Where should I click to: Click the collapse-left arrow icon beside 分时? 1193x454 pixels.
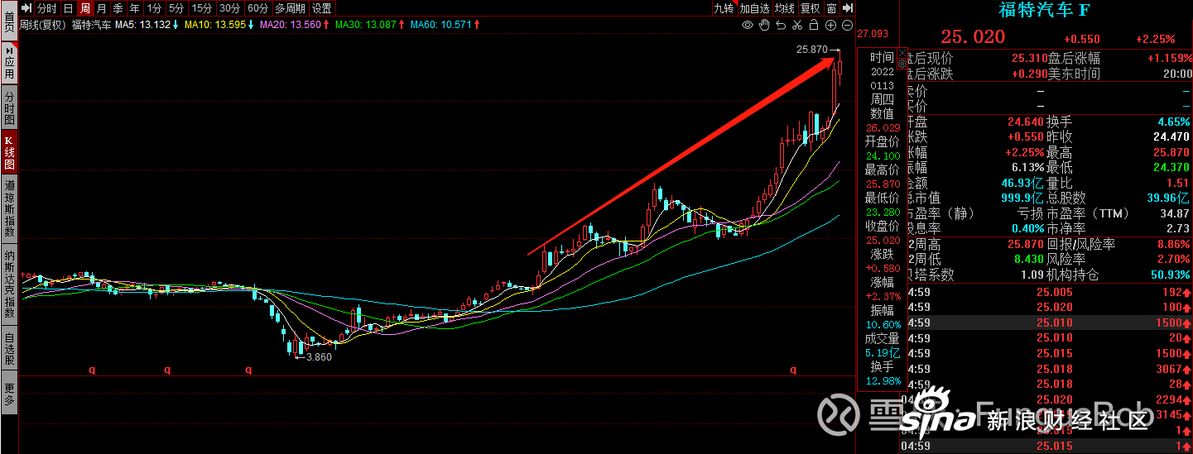coord(26,8)
